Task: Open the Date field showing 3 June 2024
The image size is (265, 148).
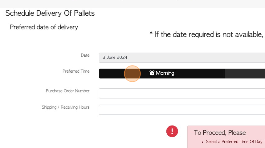Action: (x=182, y=58)
